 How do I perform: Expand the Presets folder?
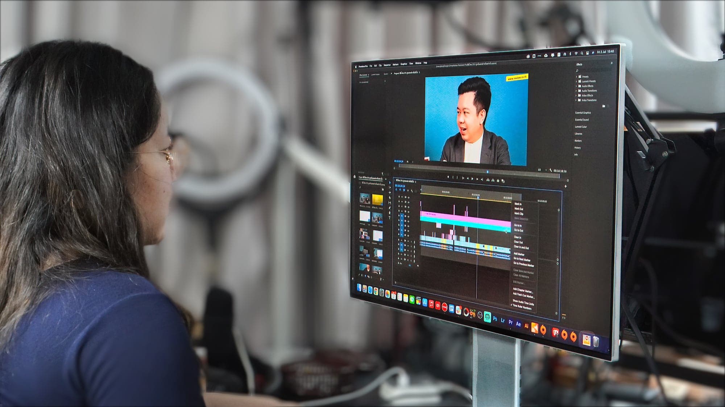[x=576, y=76]
